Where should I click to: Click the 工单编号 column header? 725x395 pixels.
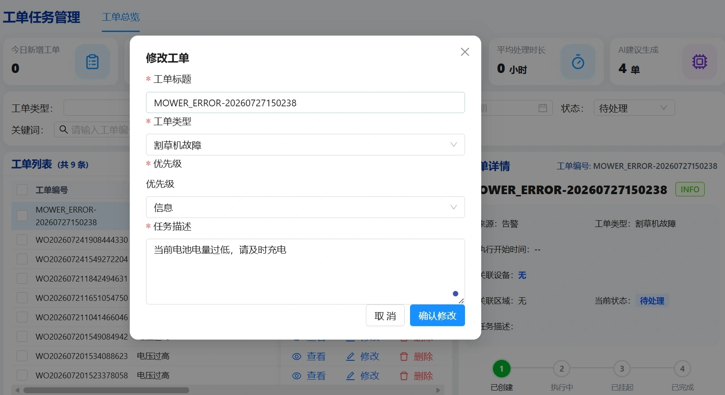pos(52,190)
